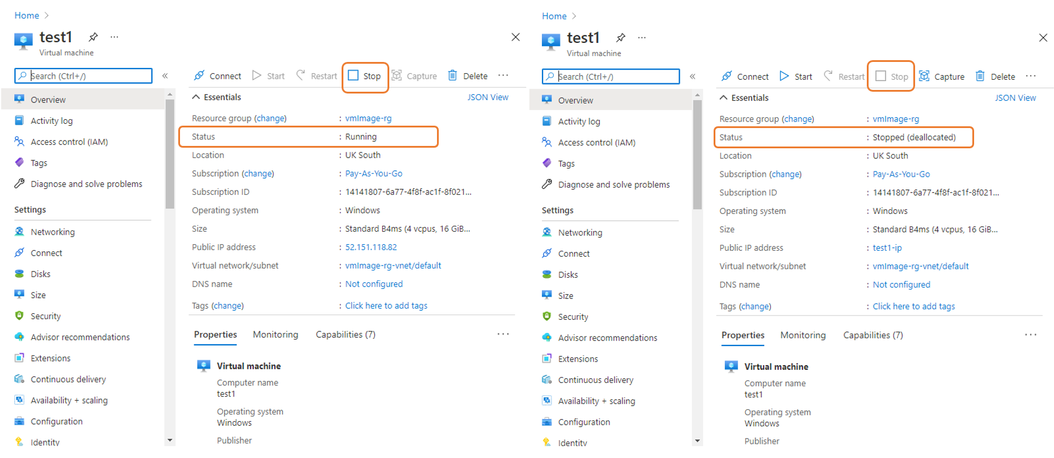Image resolution: width=1054 pixels, height=458 pixels.
Task: Switch to Capabilities (7) tab in right panel
Action: pyautogui.click(x=873, y=335)
